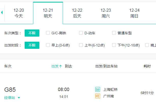The height and width of the screenshot is (106, 156).
Task: Click the previous dates left arrow
Action: tap(2, 12)
